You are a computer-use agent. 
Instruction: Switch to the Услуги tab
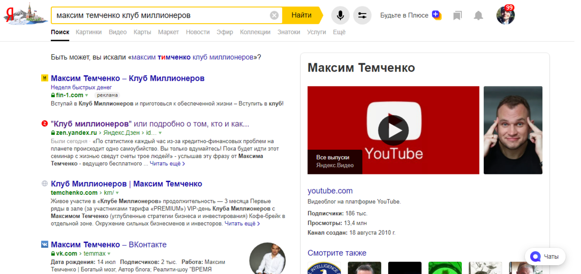coord(317,32)
